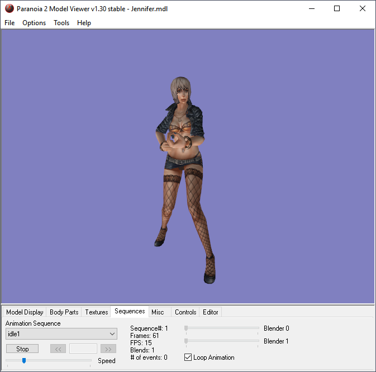Click the 'Blends: 1' text

pos(142,350)
